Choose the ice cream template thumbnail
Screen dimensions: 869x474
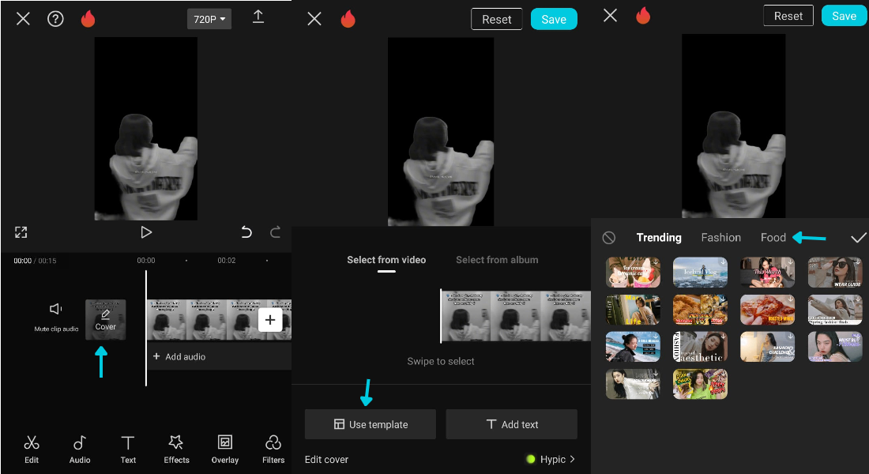[633, 273]
